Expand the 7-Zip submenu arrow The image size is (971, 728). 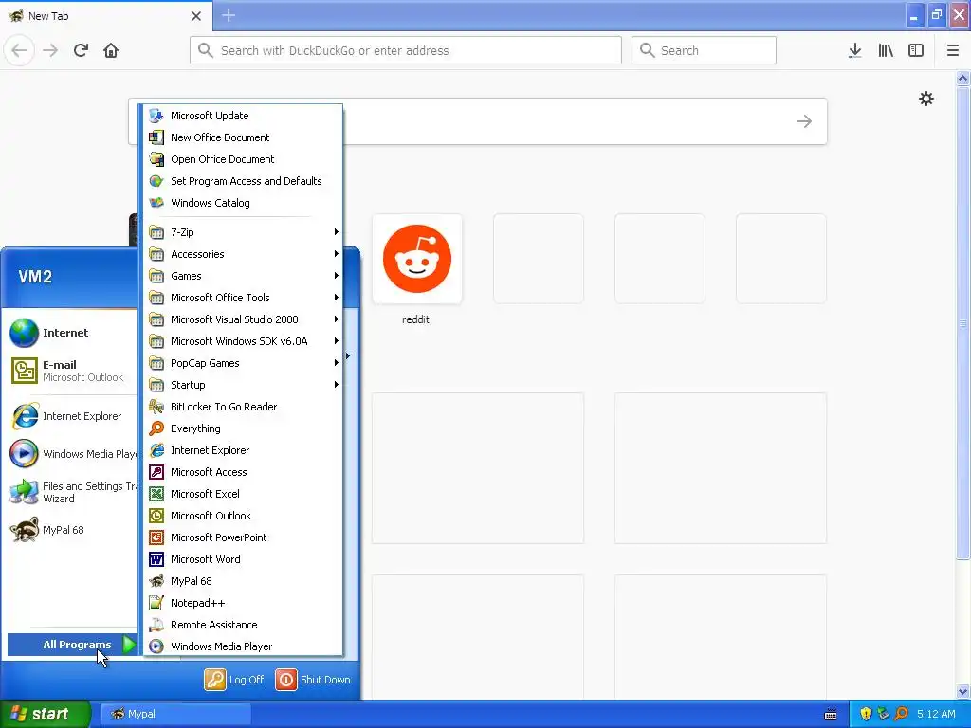click(337, 232)
